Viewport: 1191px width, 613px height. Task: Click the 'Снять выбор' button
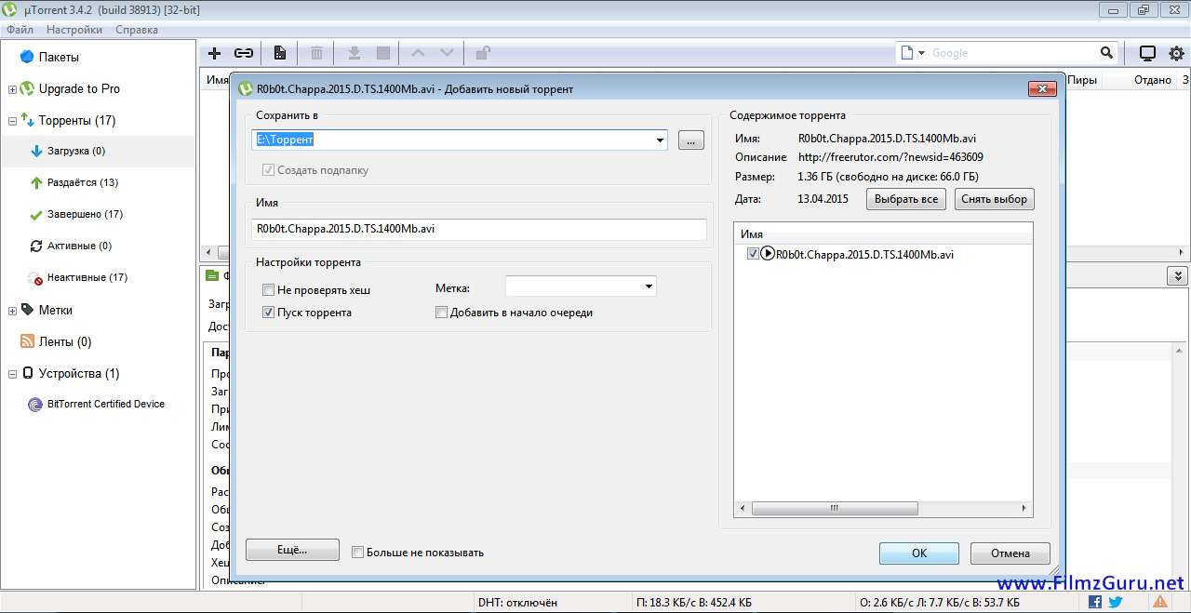pyautogui.click(x=994, y=199)
